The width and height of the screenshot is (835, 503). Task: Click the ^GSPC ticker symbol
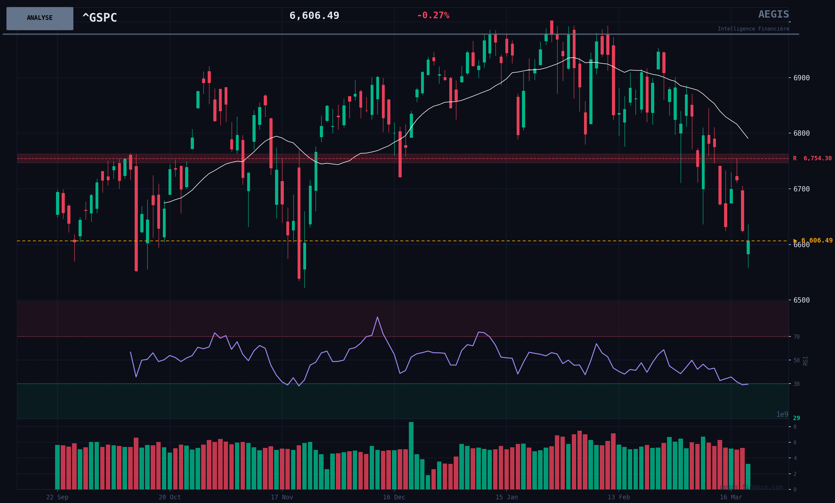[x=100, y=18]
